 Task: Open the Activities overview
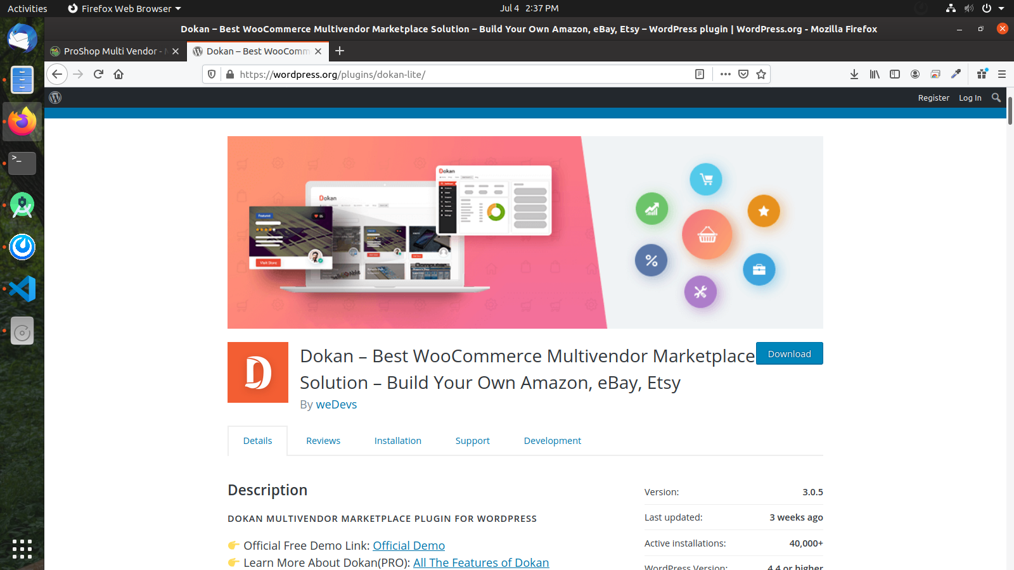27,8
